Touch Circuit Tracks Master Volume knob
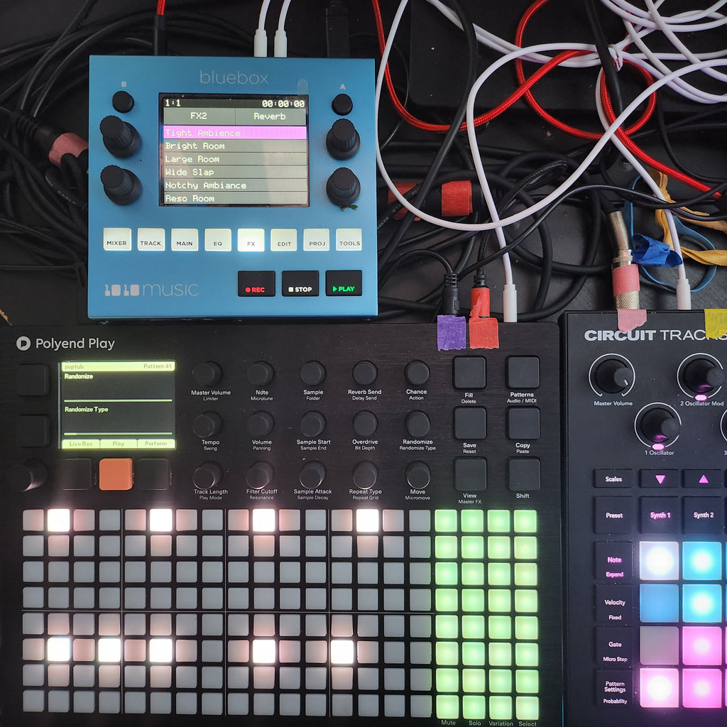The width and height of the screenshot is (727, 727). coord(613,376)
